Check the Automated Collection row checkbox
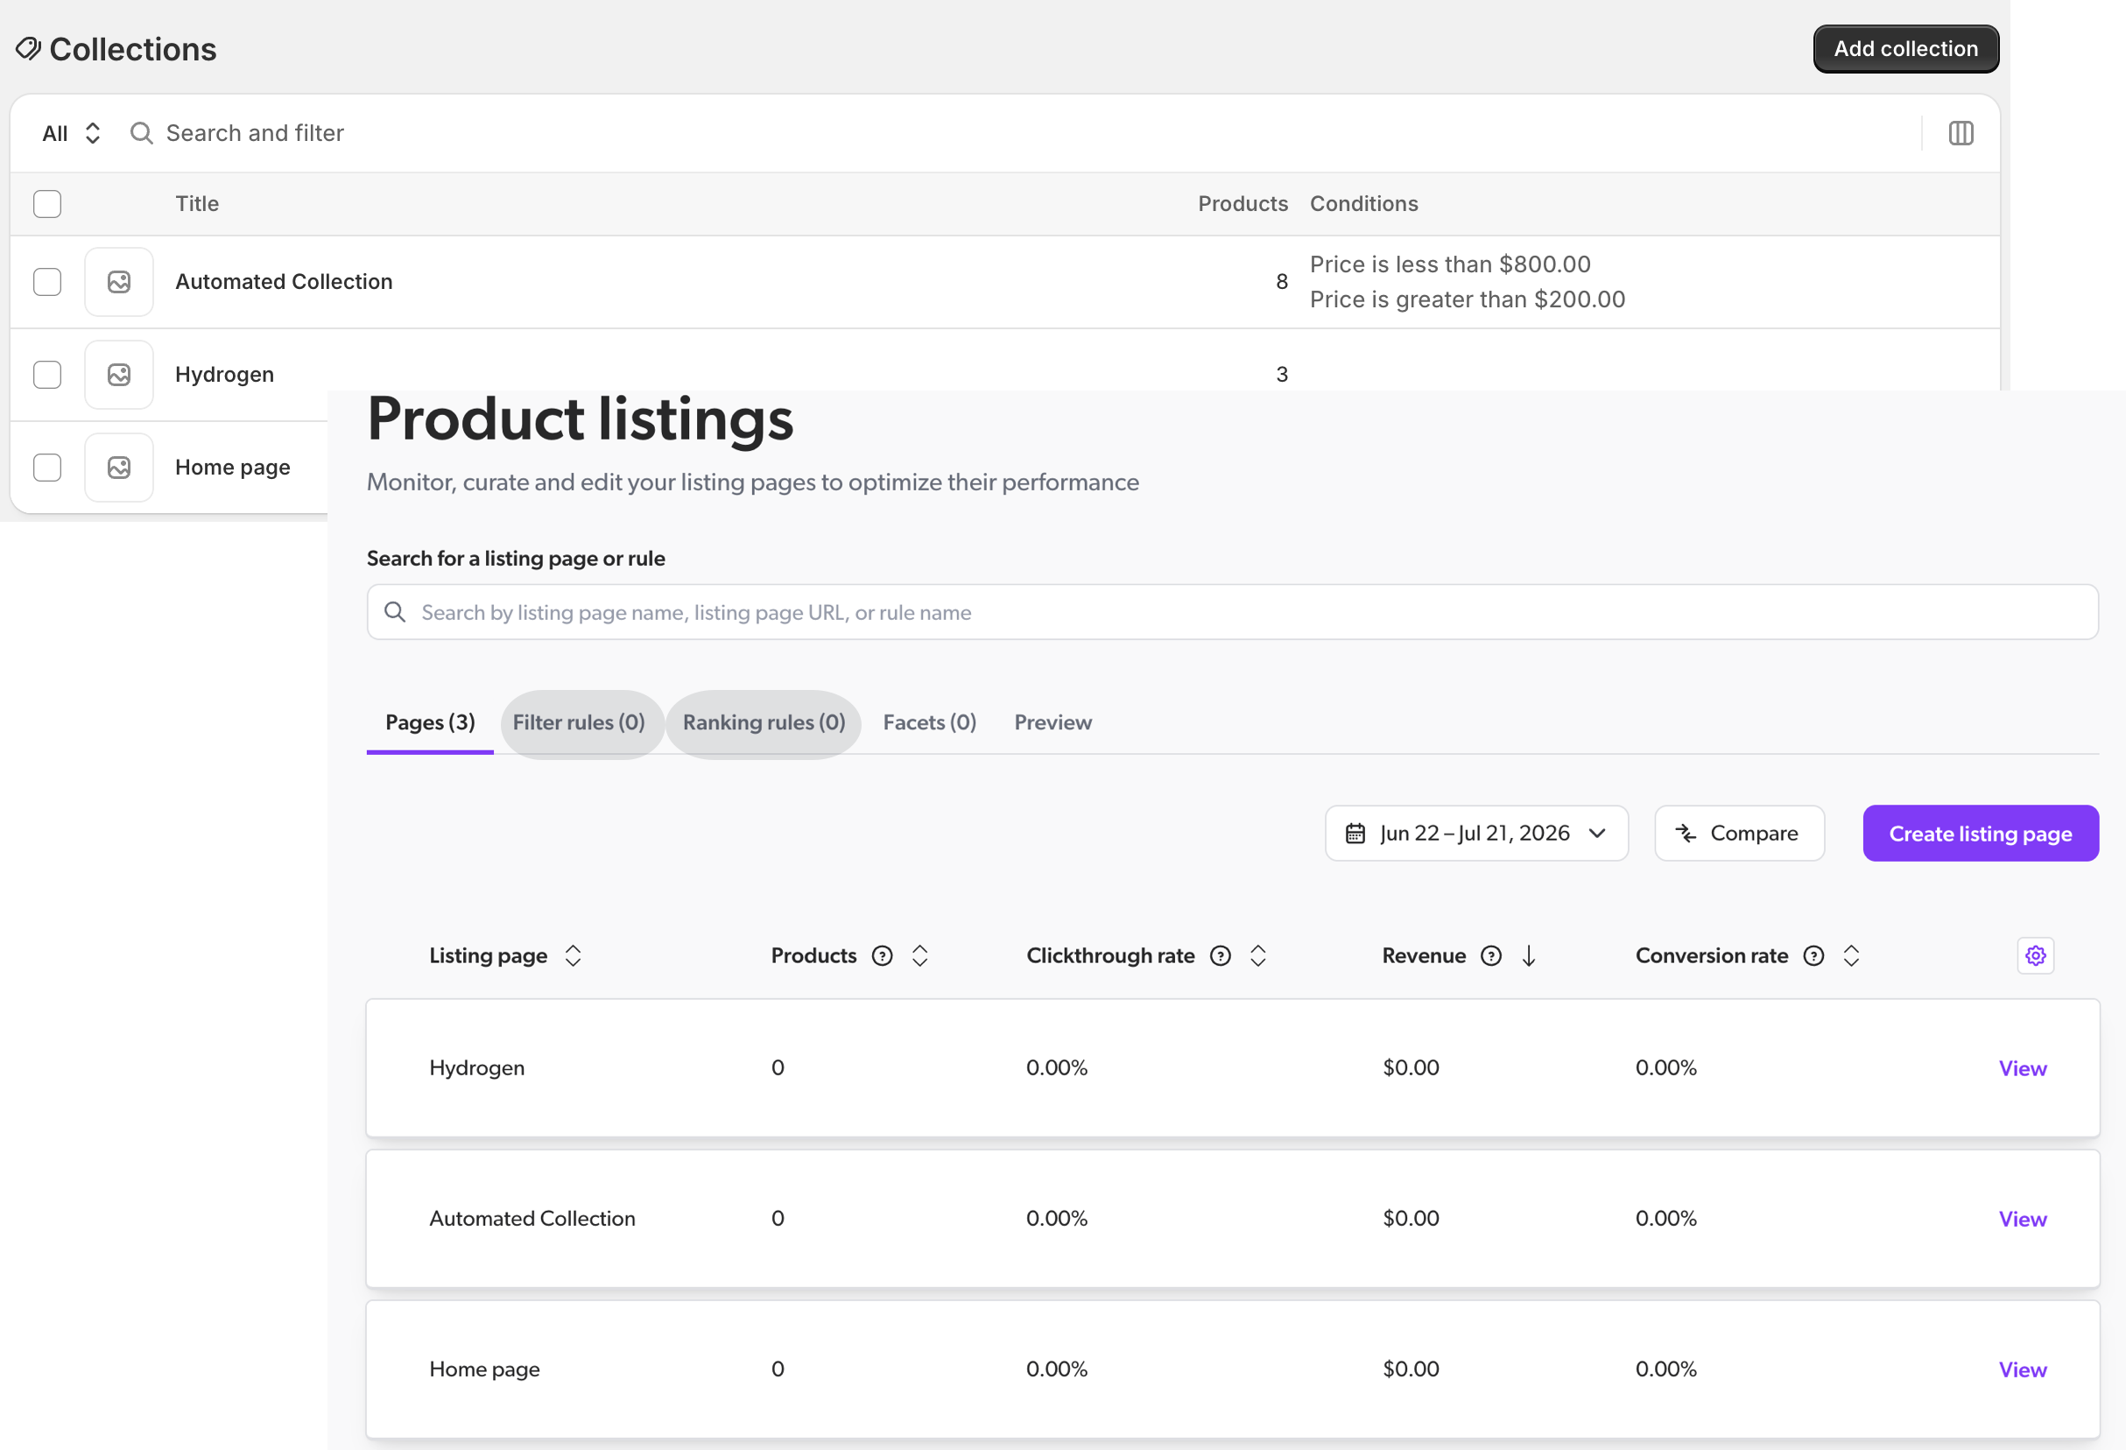 (x=46, y=282)
